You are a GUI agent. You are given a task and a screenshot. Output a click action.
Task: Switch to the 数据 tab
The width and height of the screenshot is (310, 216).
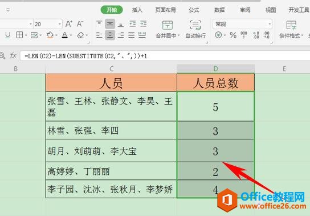click(x=219, y=10)
